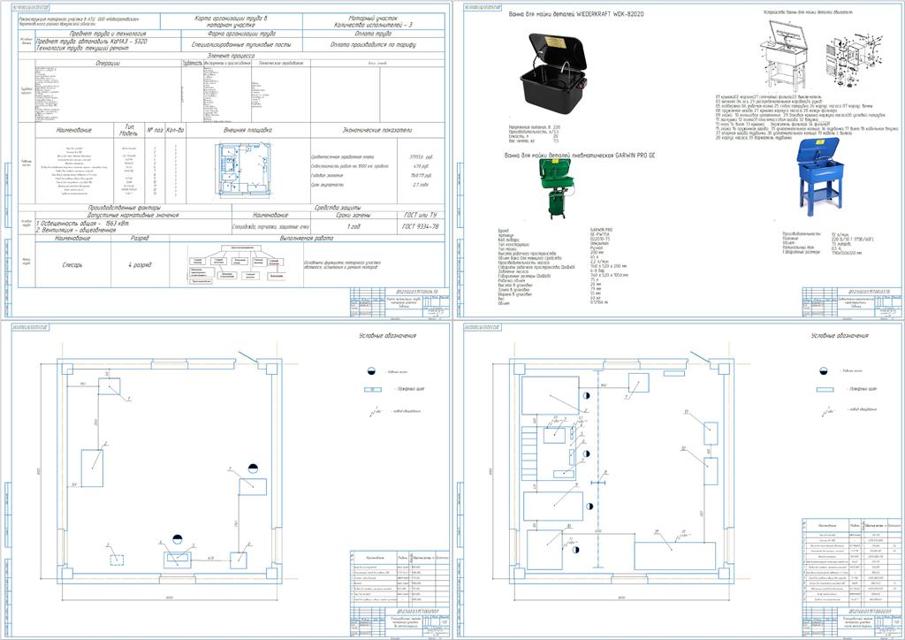The height and width of the screenshot is (640, 905).
Task: Click the "Разряд" column header
Action: pos(141,238)
